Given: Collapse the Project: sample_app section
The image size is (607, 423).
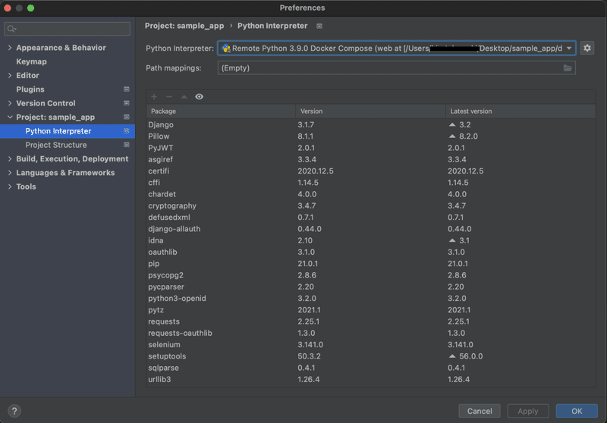Looking at the screenshot, I should 9,117.
